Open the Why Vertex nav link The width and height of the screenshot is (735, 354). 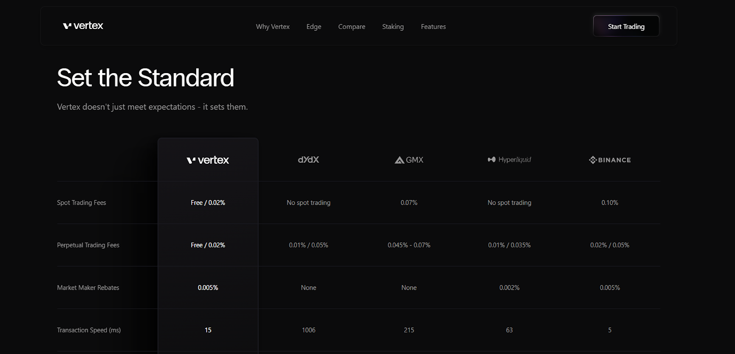(273, 27)
